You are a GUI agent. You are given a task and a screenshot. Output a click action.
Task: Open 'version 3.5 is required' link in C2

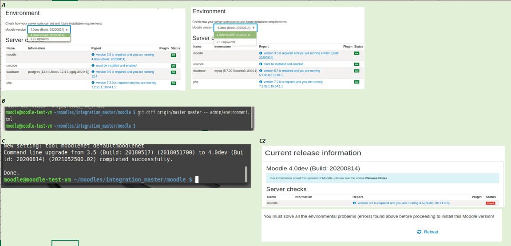(x=404, y=203)
